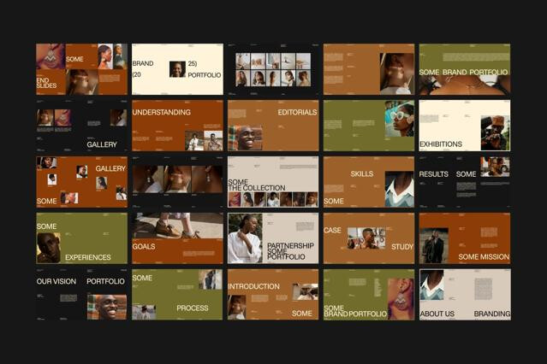Select the dark GALLERY slide
The image size is (547, 364).
[81, 126]
